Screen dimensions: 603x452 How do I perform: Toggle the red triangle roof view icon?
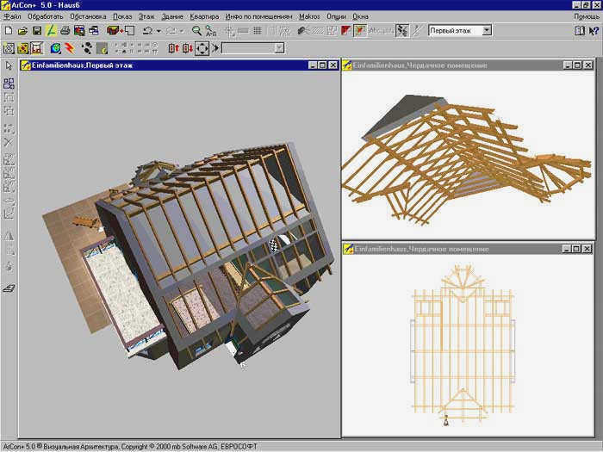[x=345, y=30]
